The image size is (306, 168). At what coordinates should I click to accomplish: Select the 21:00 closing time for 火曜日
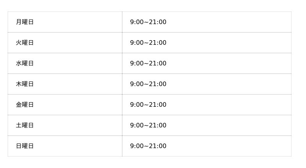pos(158,43)
